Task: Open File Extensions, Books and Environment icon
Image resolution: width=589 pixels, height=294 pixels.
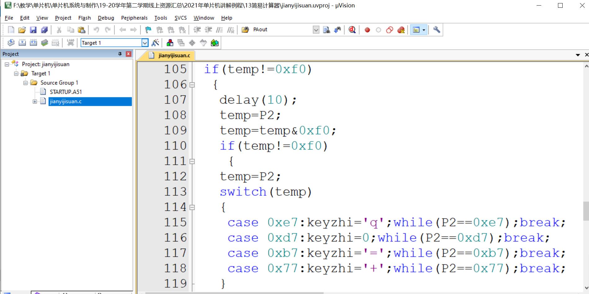Action: click(170, 43)
